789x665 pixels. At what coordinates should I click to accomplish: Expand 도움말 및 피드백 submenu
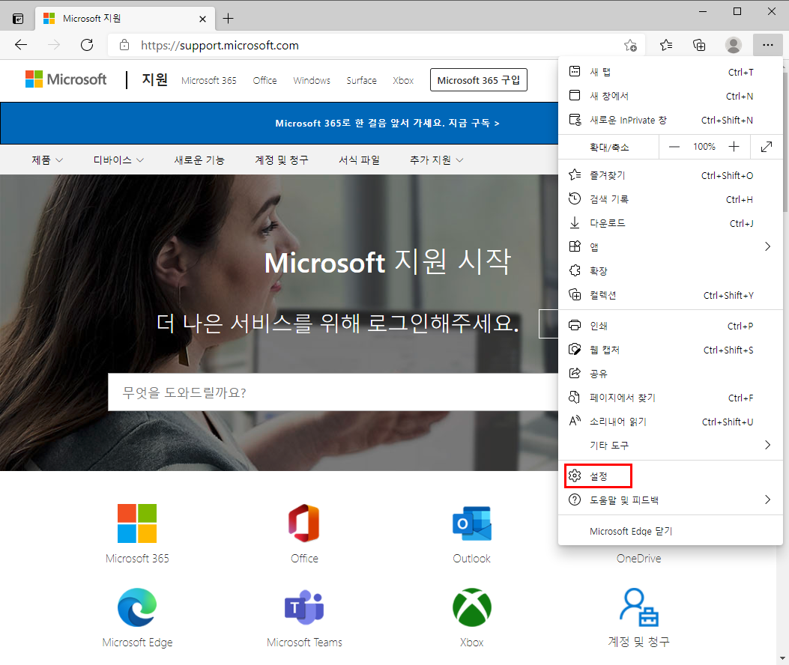[671, 499]
